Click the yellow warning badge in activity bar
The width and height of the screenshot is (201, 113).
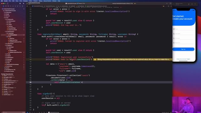pos(135,3)
